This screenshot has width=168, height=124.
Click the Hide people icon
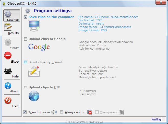coord(8,71)
